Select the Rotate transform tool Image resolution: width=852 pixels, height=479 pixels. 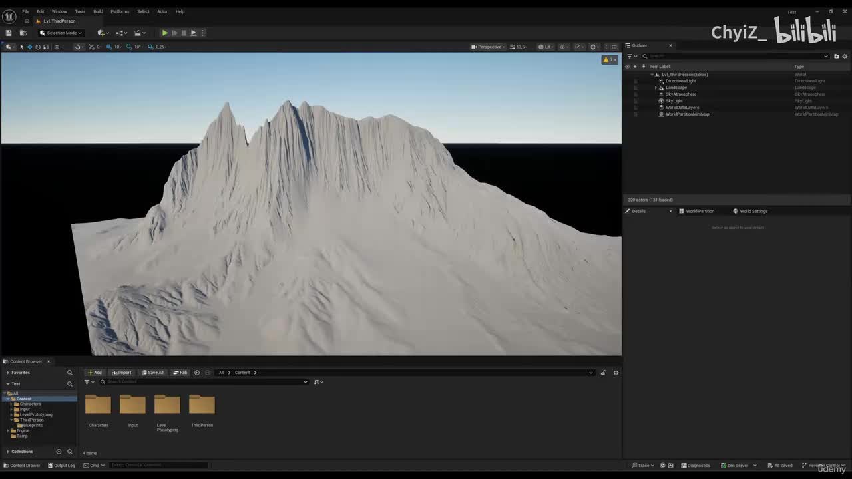pyautogui.click(x=37, y=47)
